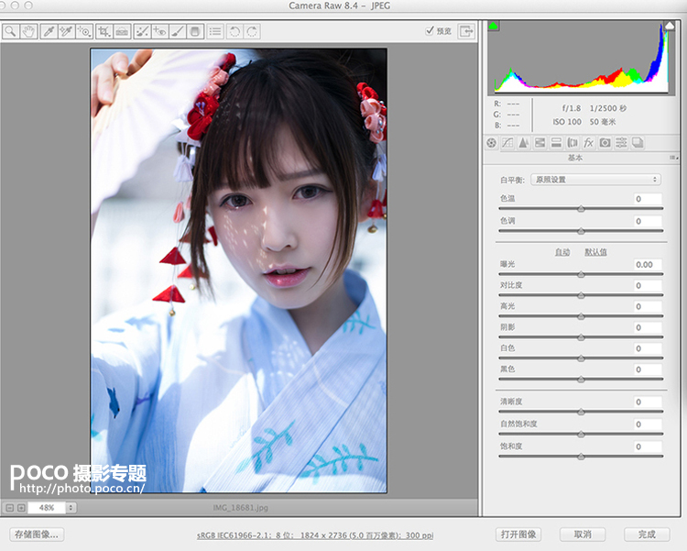This screenshot has width=687, height=551.
Task: Click the 色温 temperature value field
Action: coord(648,199)
